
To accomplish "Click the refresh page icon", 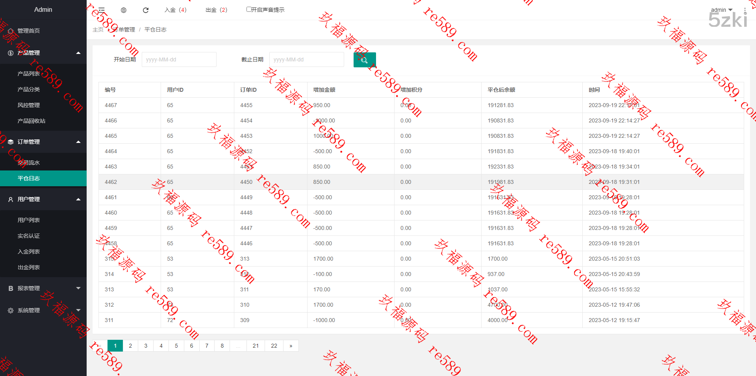I will (146, 10).
